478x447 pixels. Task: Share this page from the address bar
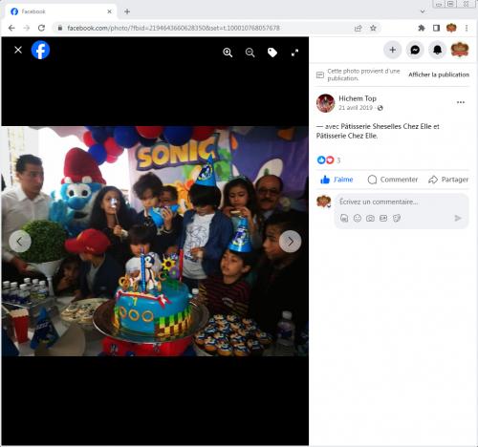click(x=358, y=28)
